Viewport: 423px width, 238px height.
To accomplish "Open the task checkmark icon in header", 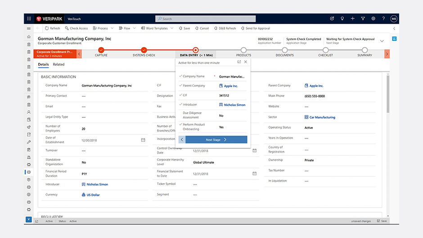I will point(332,18).
